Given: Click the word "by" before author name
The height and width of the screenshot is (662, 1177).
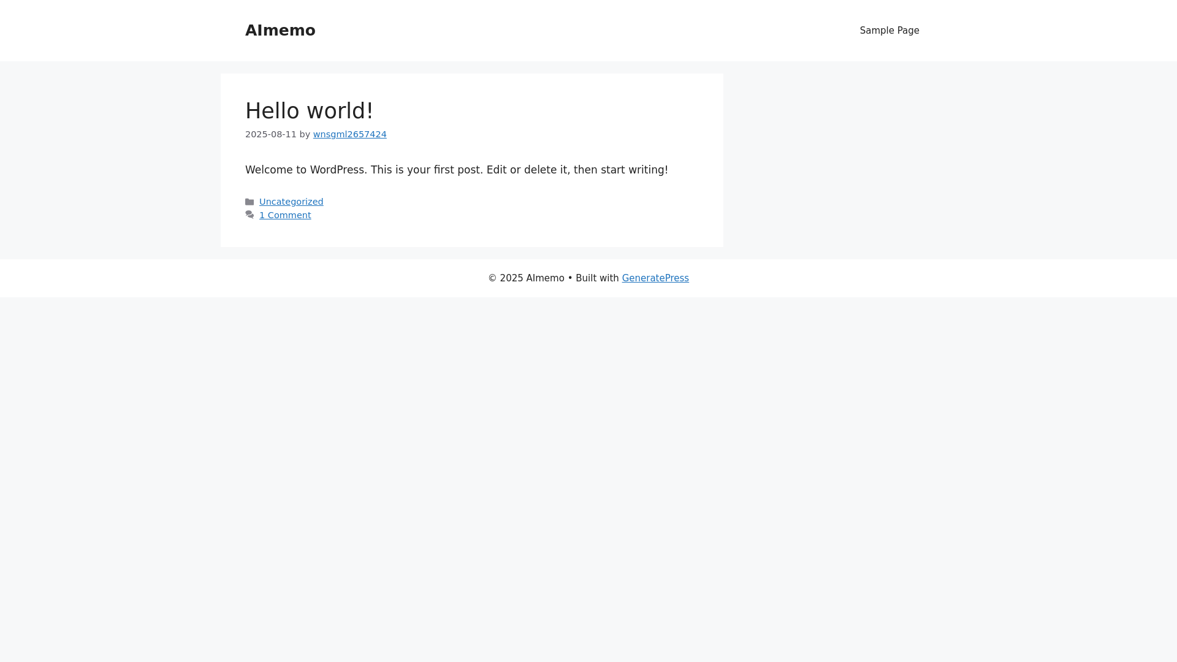Looking at the screenshot, I should pyautogui.click(x=305, y=134).
